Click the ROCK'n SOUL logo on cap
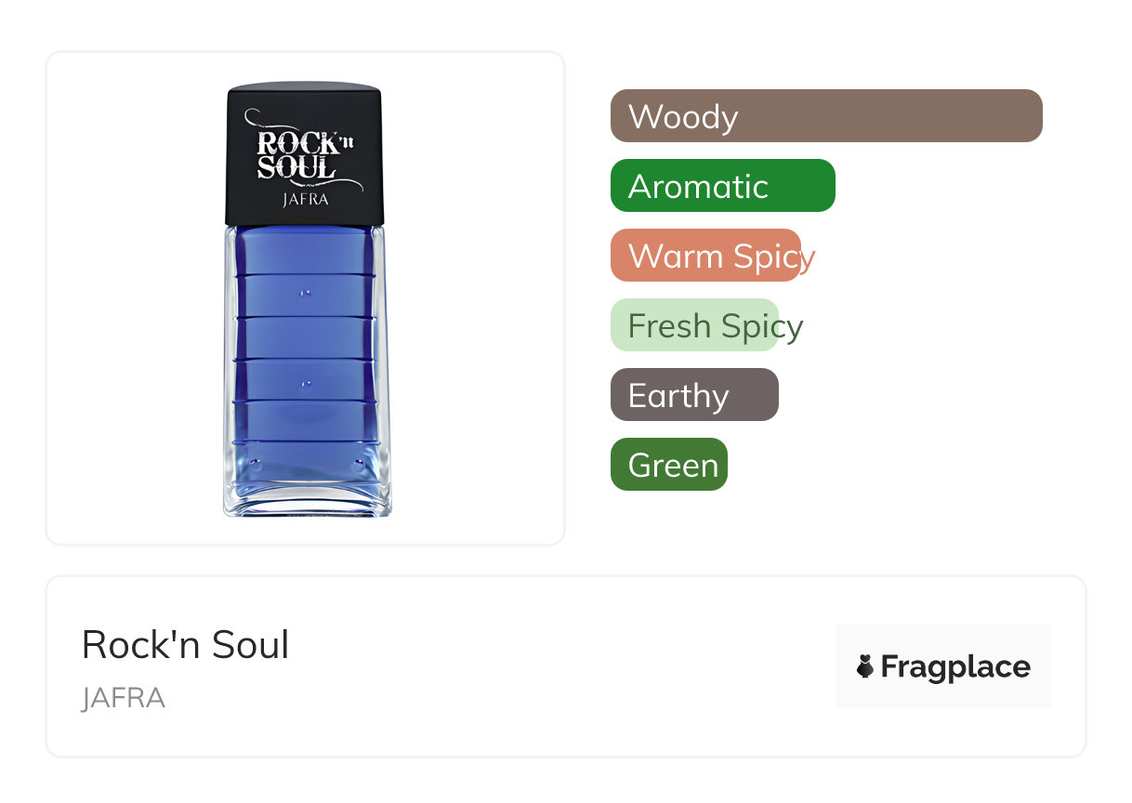Viewport: 1132px width, 803px height. [297, 156]
